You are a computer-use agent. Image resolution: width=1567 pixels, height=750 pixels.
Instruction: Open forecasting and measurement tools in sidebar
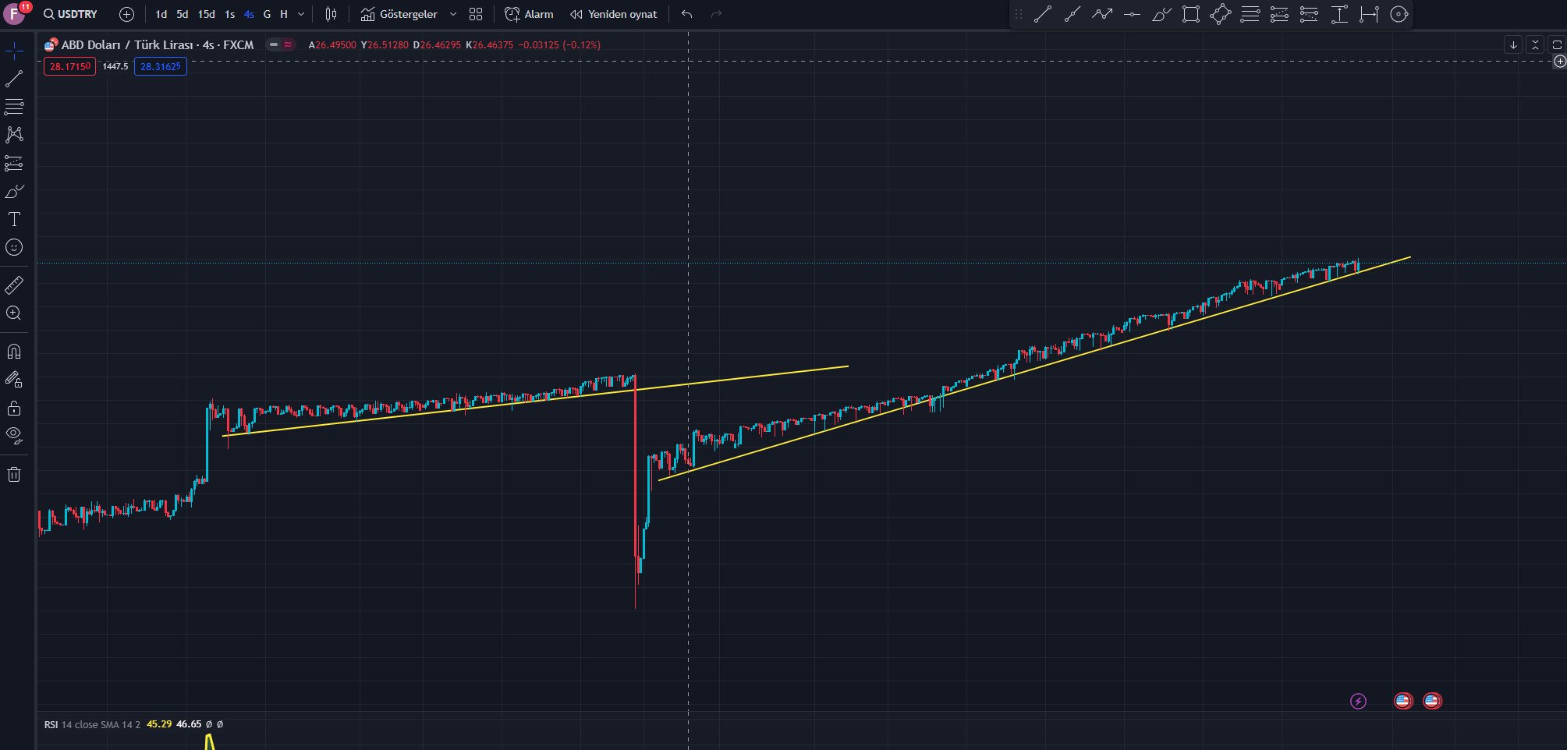coord(14,163)
